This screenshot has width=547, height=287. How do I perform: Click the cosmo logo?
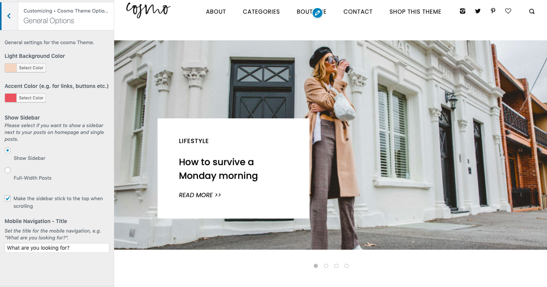pos(148,10)
